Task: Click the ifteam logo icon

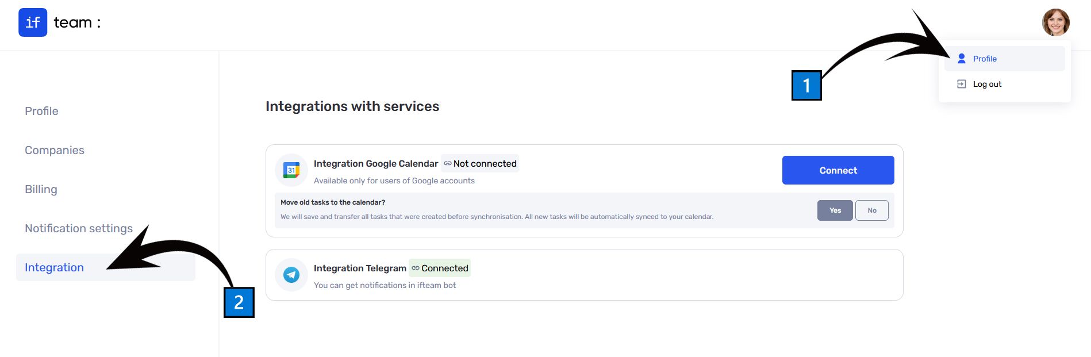Action: [x=33, y=22]
